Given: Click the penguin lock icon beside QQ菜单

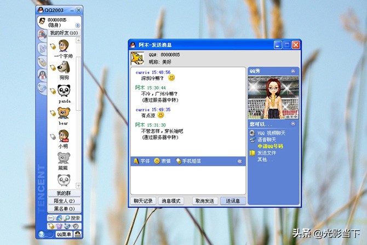Looking at the screenshot, I should (x=77, y=234).
